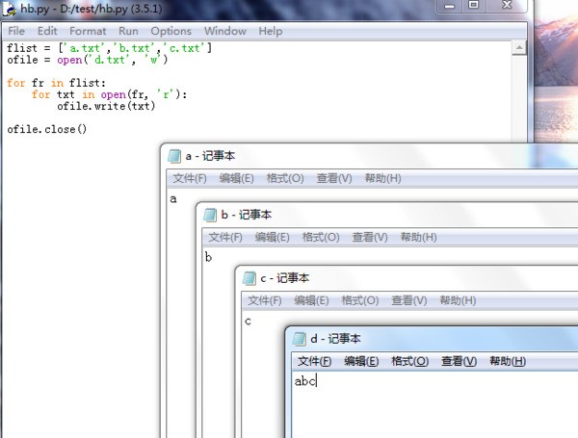Screen dimensions: 578x438
Task: Open the Edit menu in IDLE
Action: [47, 31]
